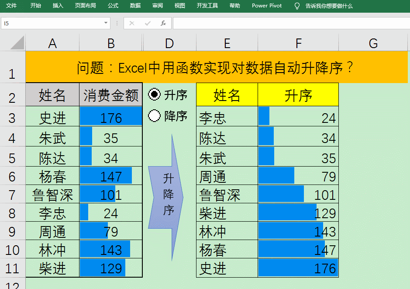Viewport: 410px width, 289px height.
Task: Click cell 鲁智深 in column A
Action: pyautogui.click(x=52, y=194)
